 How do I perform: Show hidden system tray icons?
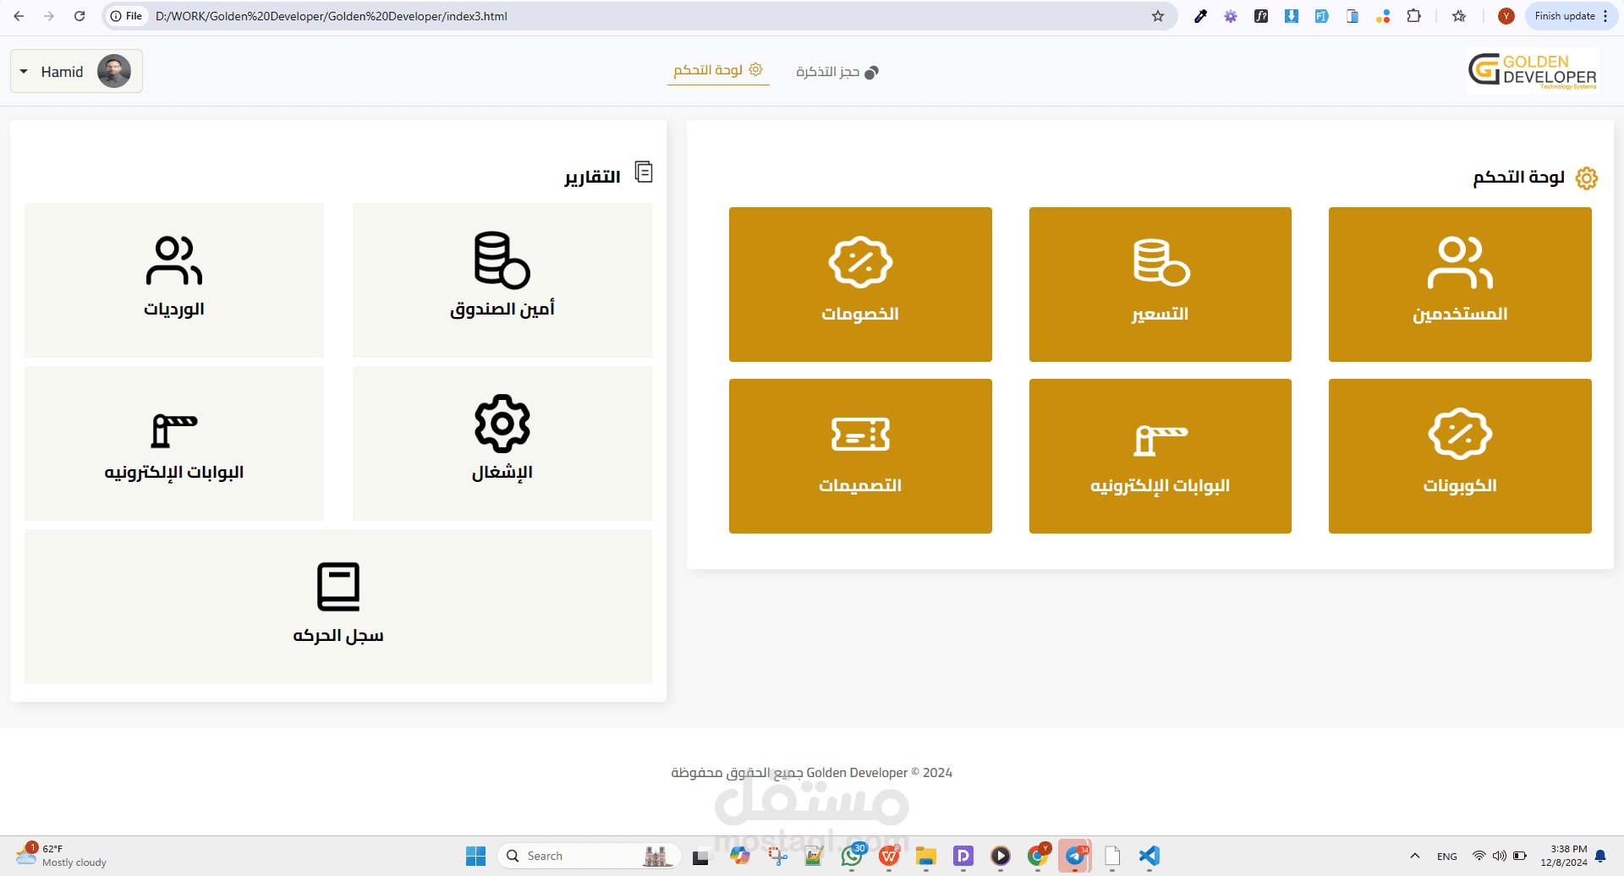click(x=1414, y=856)
